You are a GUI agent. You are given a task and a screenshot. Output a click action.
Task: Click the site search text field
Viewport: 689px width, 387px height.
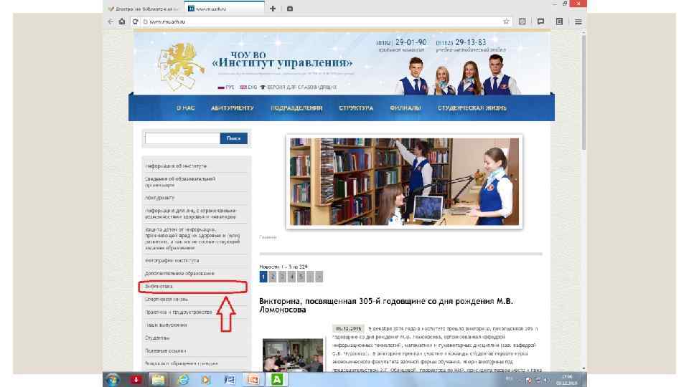pyautogui.click(x=182, y=138)
